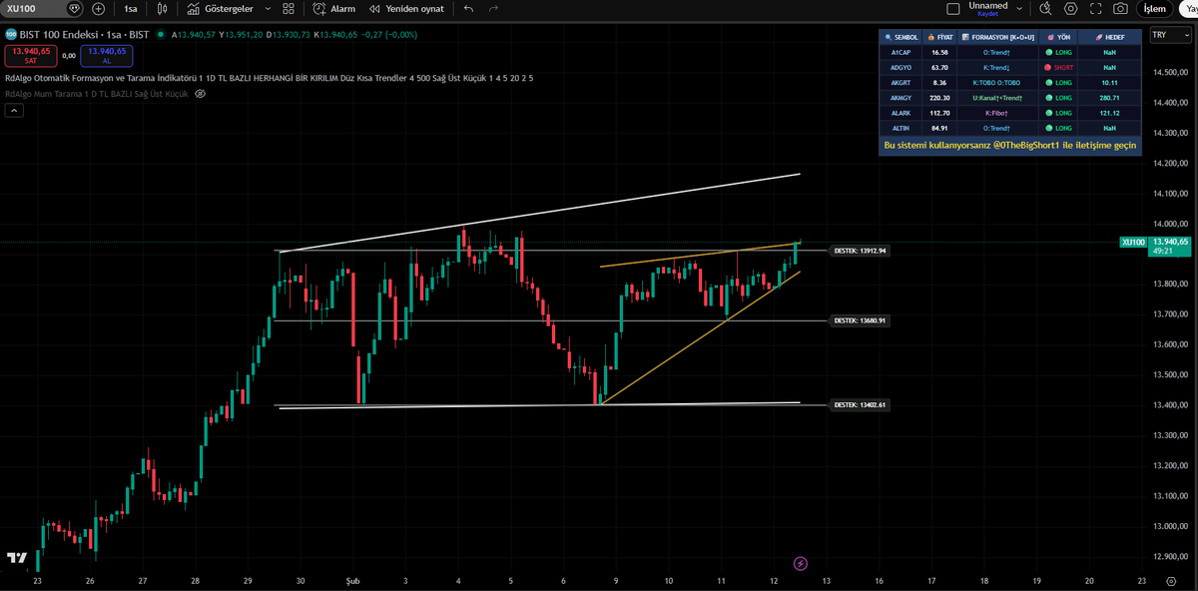
Task: Create a new Alarm
Action: (333, 8)
